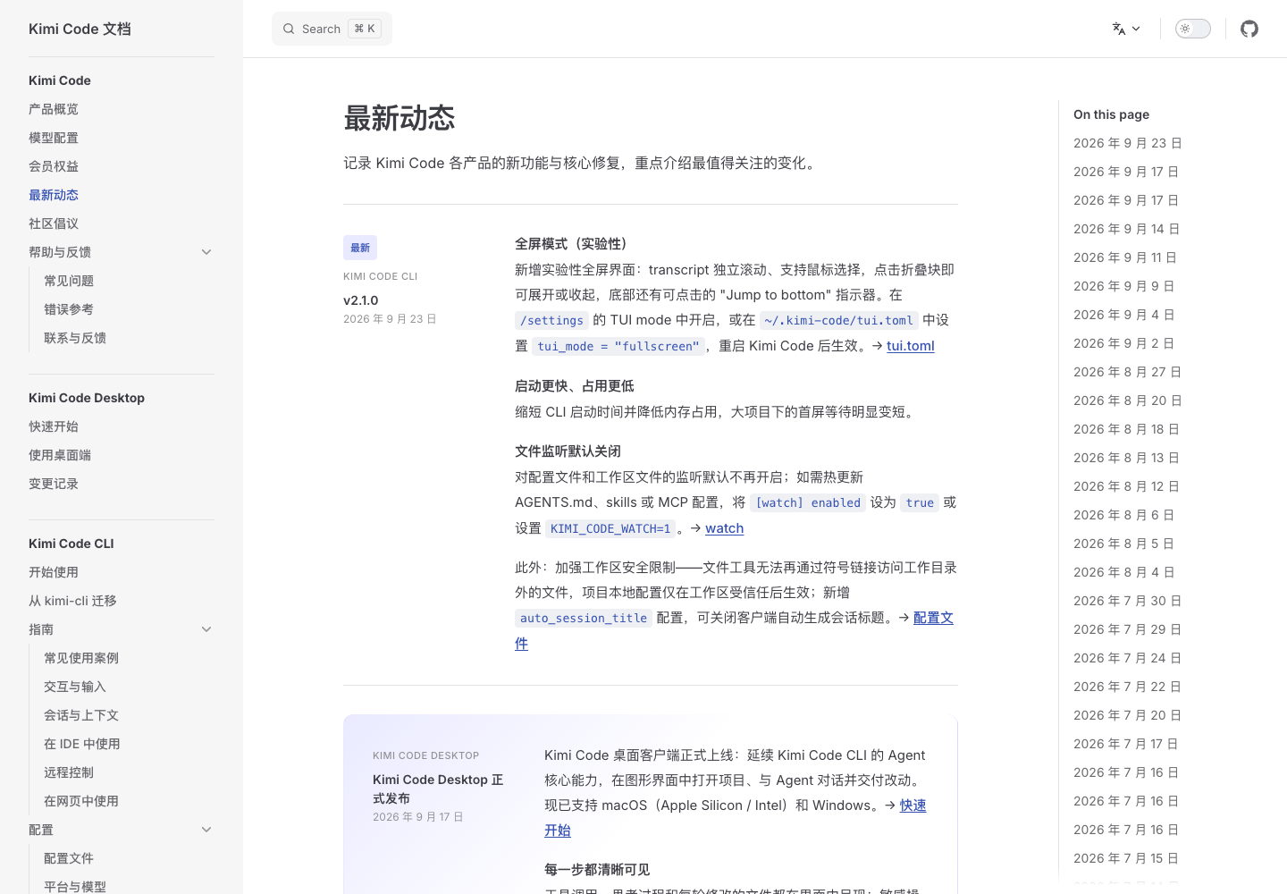
Task: Open 从 kimi-cli 迁移 page
Action: [72, 601]
